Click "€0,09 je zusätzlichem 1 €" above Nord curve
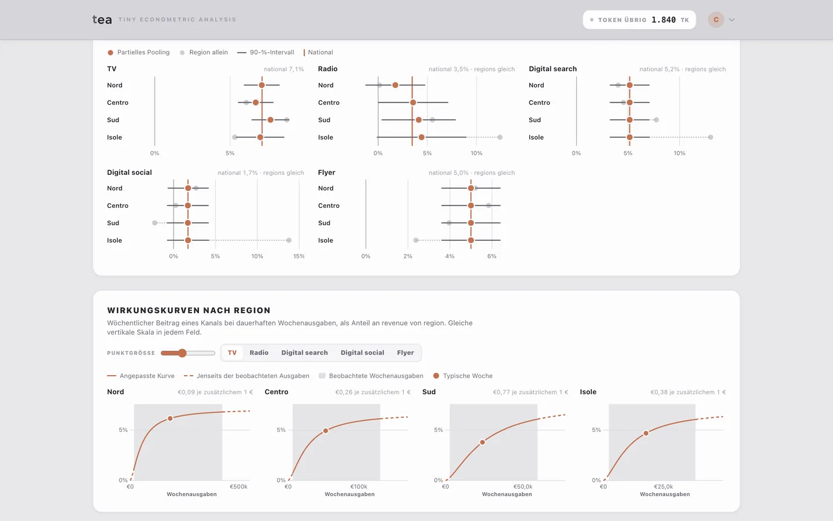The image size is (833, 521). pos(215,392)
